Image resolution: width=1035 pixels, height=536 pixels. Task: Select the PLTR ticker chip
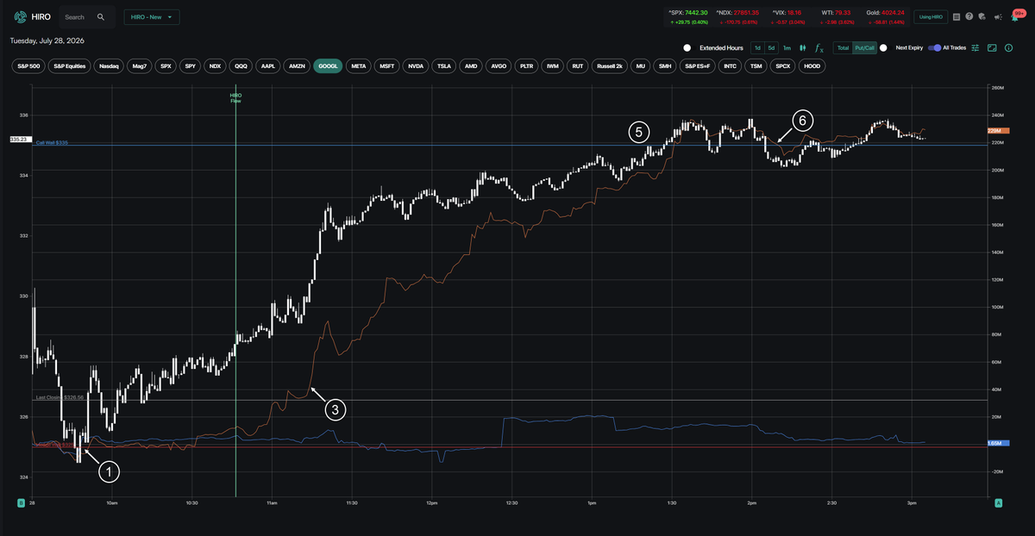[x=527, y=65]
